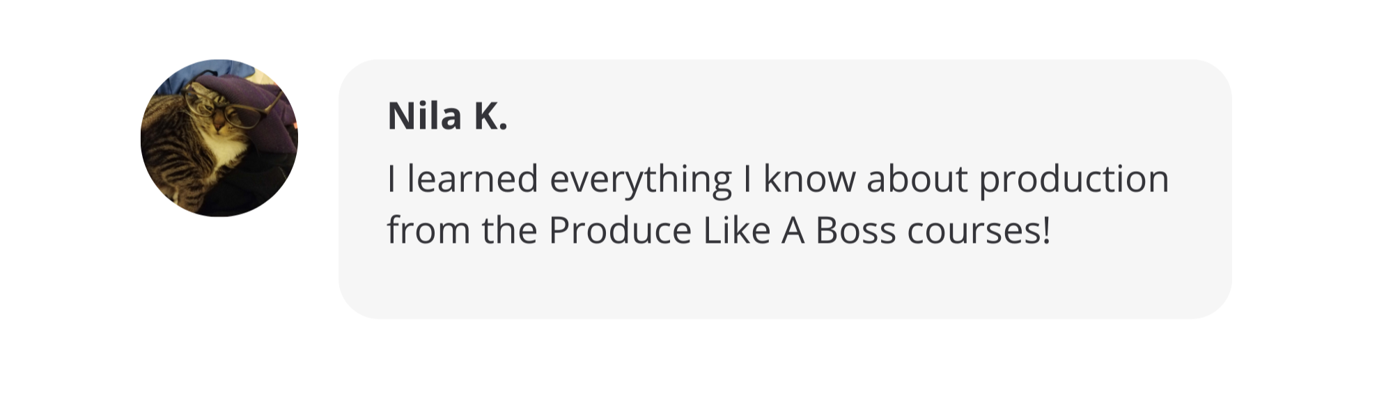Click the word production in the review
This screenshot has width=1393, height=414.
[x=1073, y=180]
